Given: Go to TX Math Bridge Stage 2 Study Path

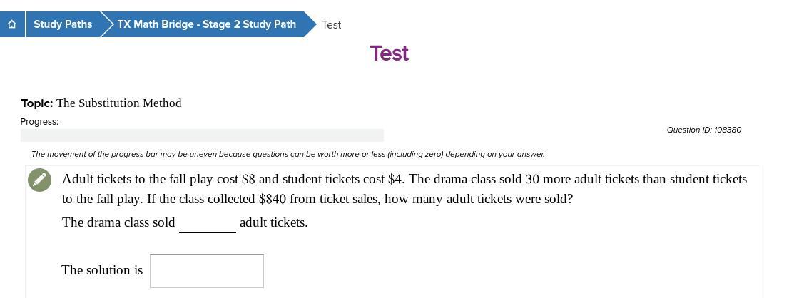Looking at the screenshot, I should point(207,24).
